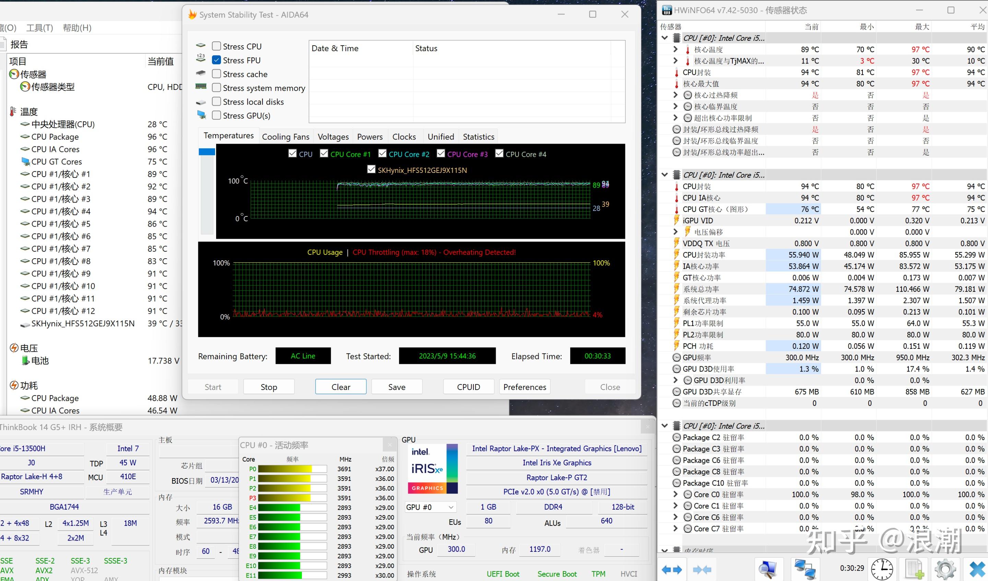
Task: Select the CPU Package temperature row
Action: pyautogui.click(x=55, y=137)
